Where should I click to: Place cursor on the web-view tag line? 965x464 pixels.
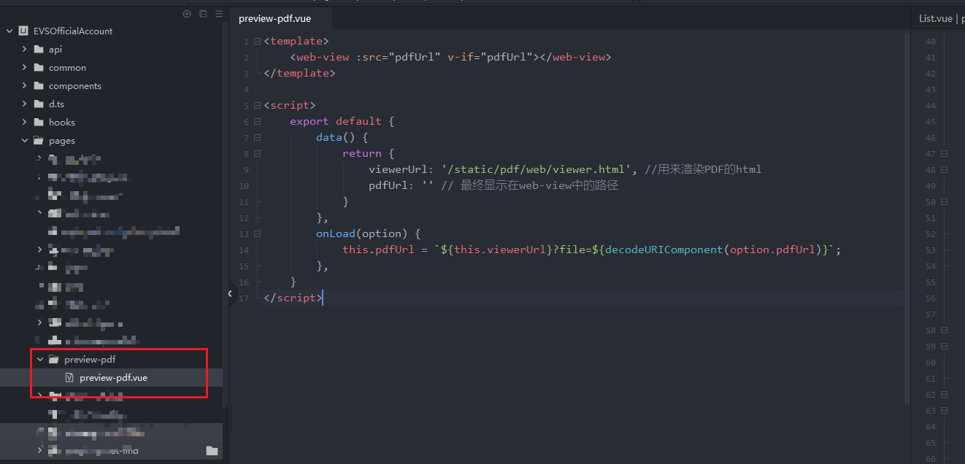pos(450,58)
